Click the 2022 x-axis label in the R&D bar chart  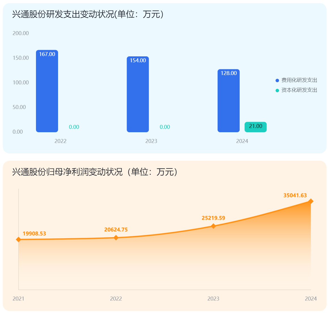pos(60,141)
